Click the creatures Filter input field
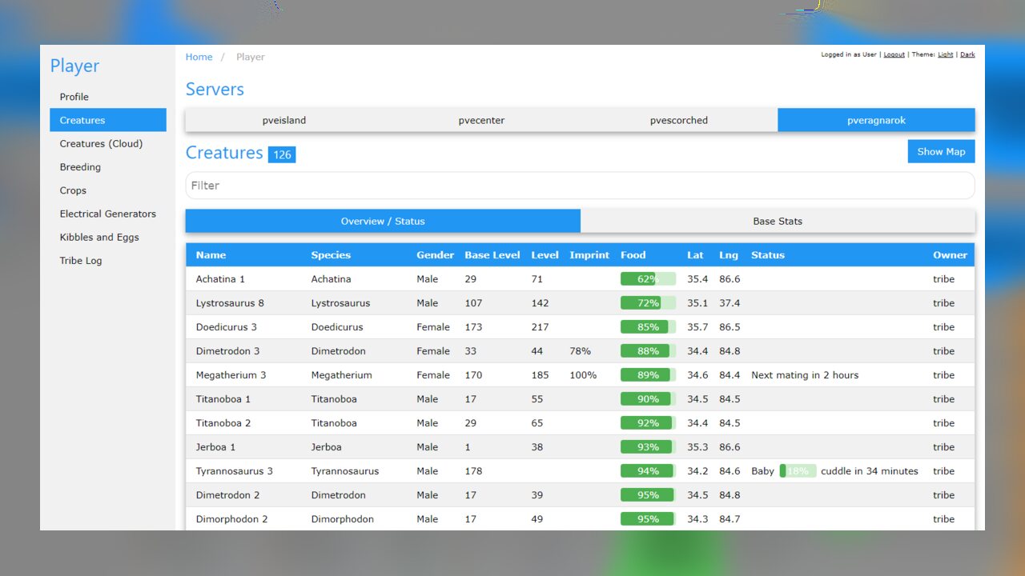Screen dimensions: 1025x576 tap(581, 186)
